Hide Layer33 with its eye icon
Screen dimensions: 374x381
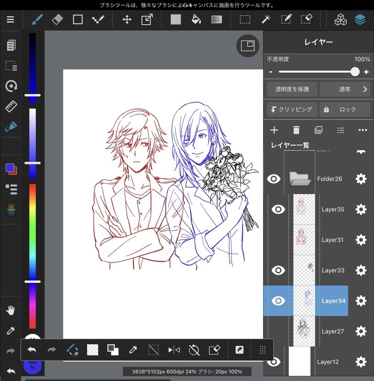point(278,270)
